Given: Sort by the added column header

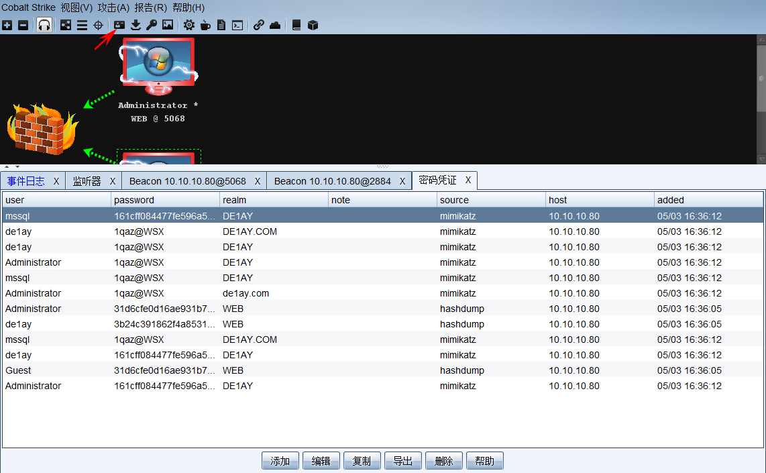Looking at the screenshot, I should [708, 200].
